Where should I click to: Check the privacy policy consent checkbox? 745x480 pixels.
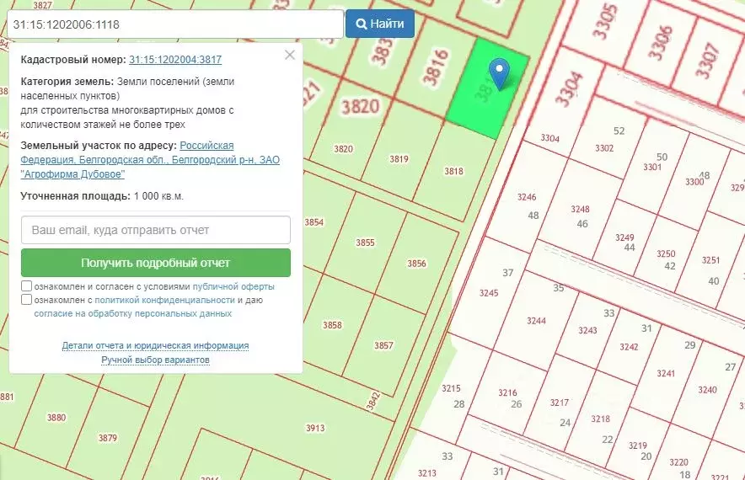tap(27, 300)
